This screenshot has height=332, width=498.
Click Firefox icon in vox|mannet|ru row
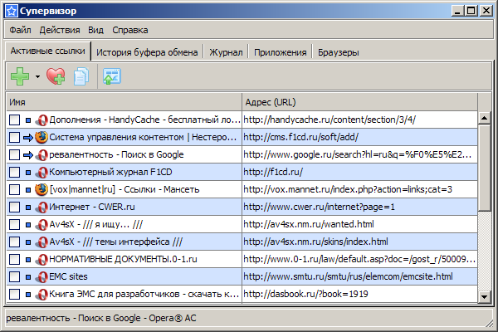pos(41,190)
